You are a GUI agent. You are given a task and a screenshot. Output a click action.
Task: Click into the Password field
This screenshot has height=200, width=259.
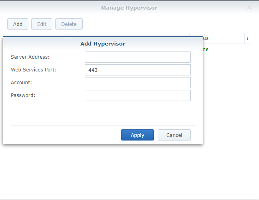(137, 95)
